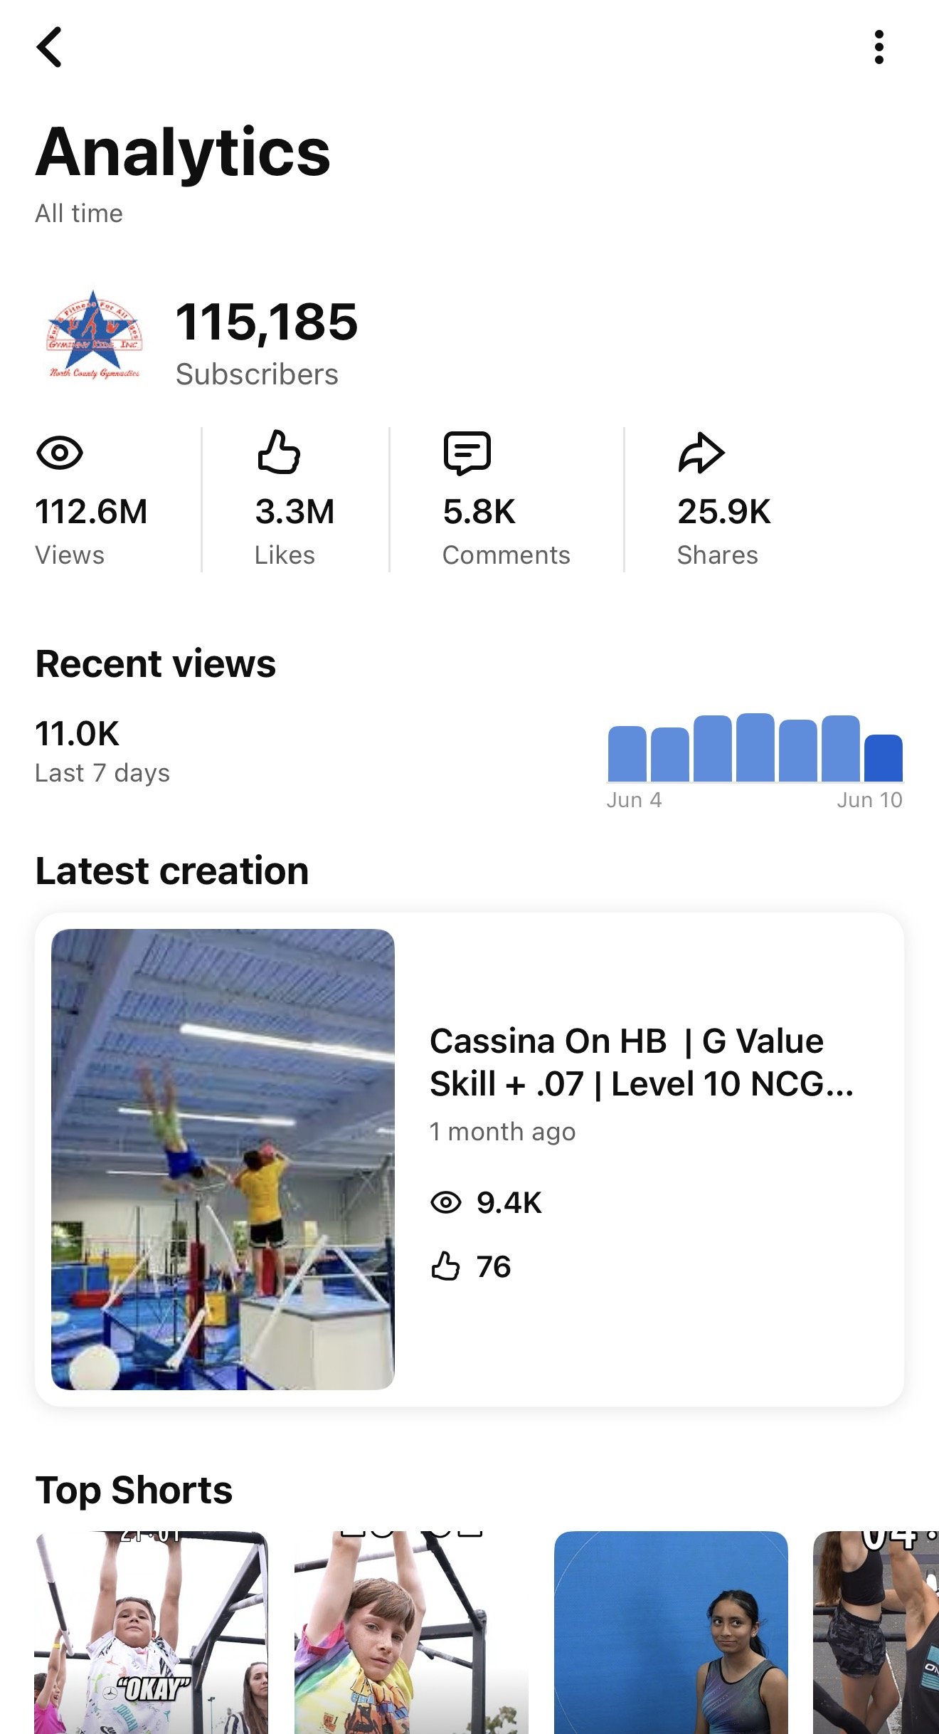Tap the channel logo avatar

click(x=94, y=337)
